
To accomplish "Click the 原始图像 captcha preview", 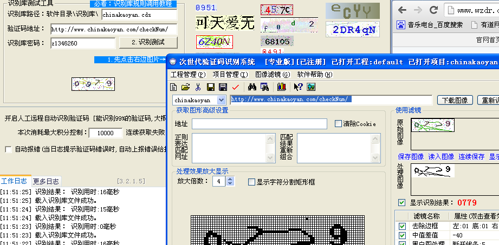I will click(432, 125).
